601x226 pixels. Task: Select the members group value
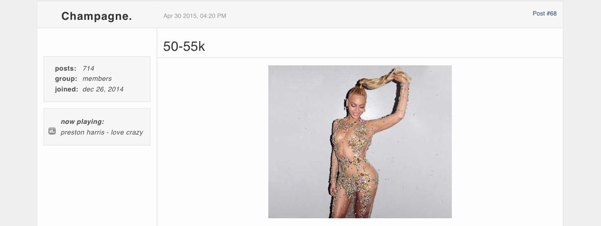tap(97, 78)
